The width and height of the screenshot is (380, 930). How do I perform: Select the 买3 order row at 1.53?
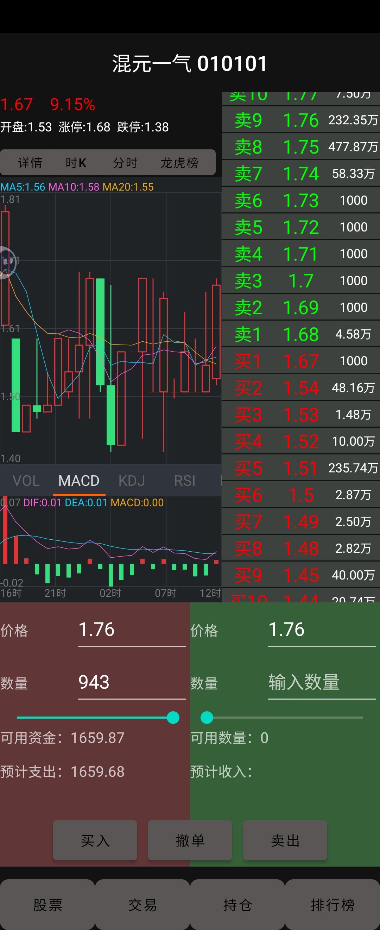[301, 414]
